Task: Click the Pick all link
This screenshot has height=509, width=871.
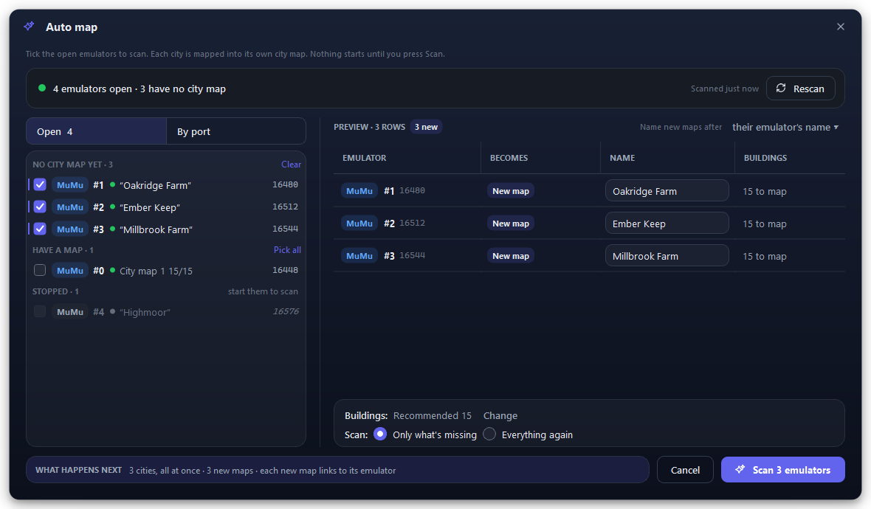Action: click(287, 250)
